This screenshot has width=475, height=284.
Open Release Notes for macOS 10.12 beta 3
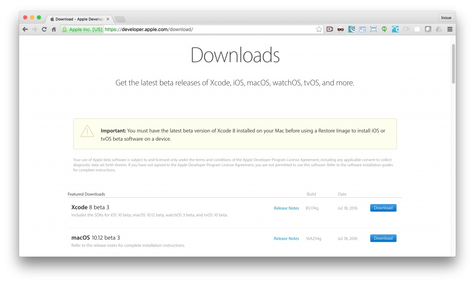click(x=286, y=239)
